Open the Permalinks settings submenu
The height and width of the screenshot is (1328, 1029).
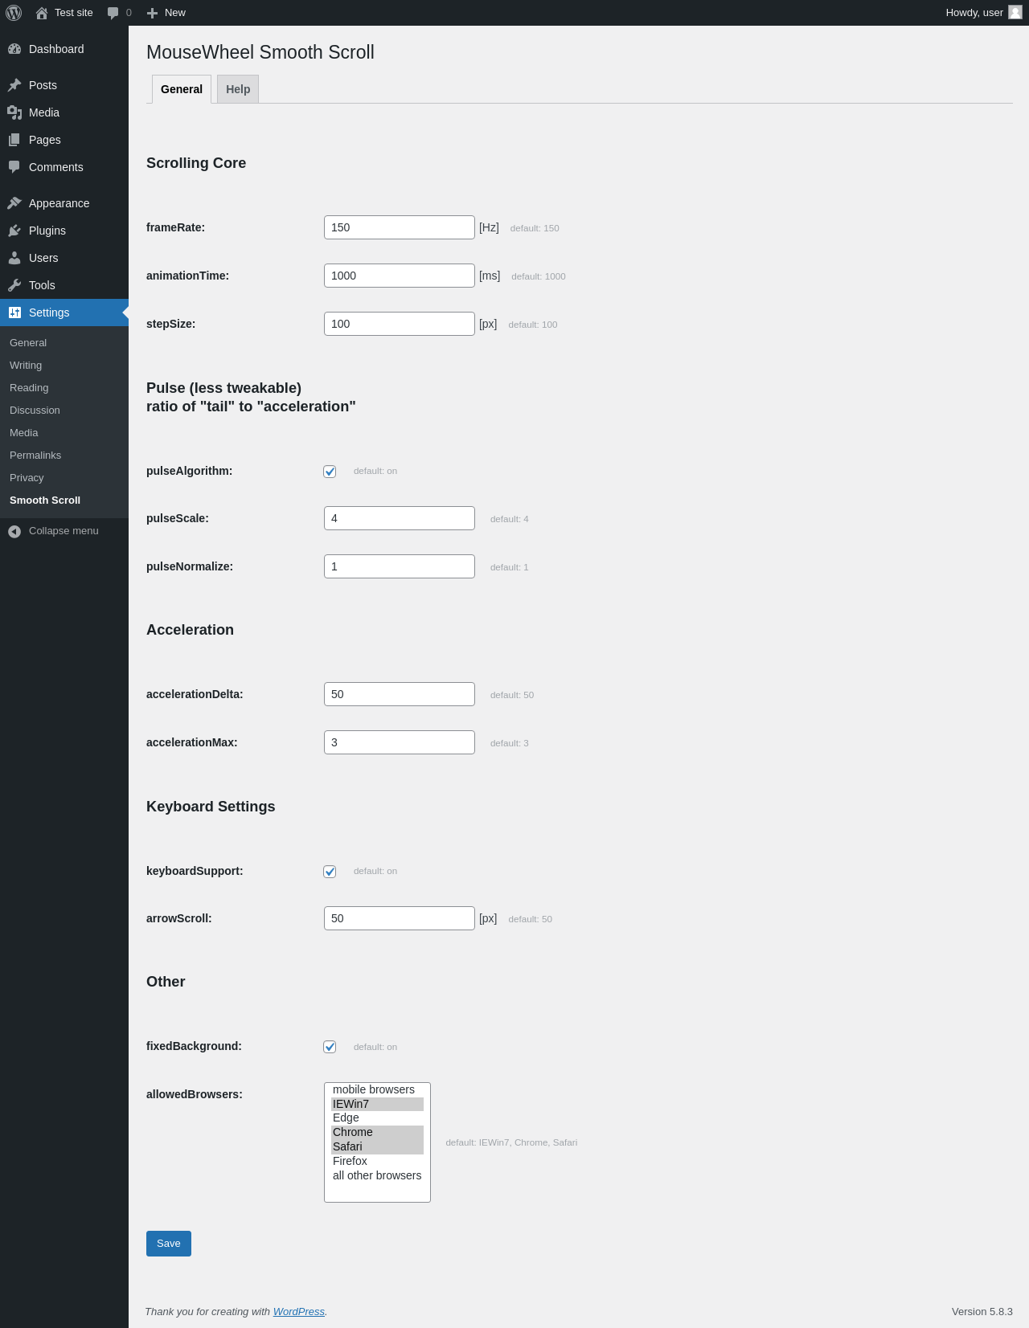click(x=35, y=456)
